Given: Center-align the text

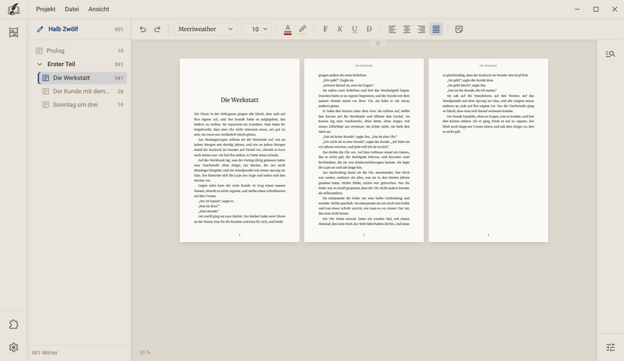Looking at the screenshot, I should (406, 29).
